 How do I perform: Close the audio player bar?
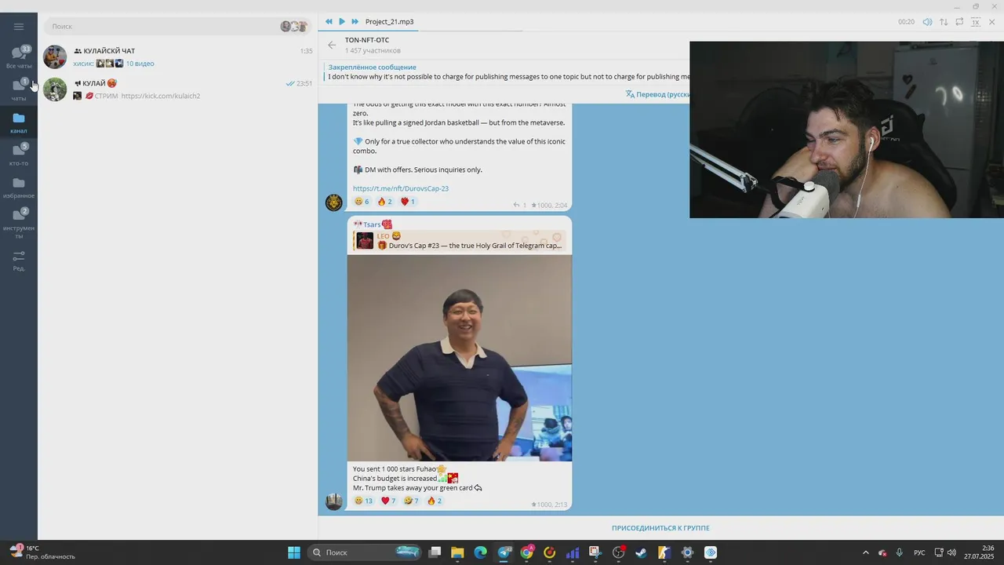pyautogui.click(x=992, y=22)
